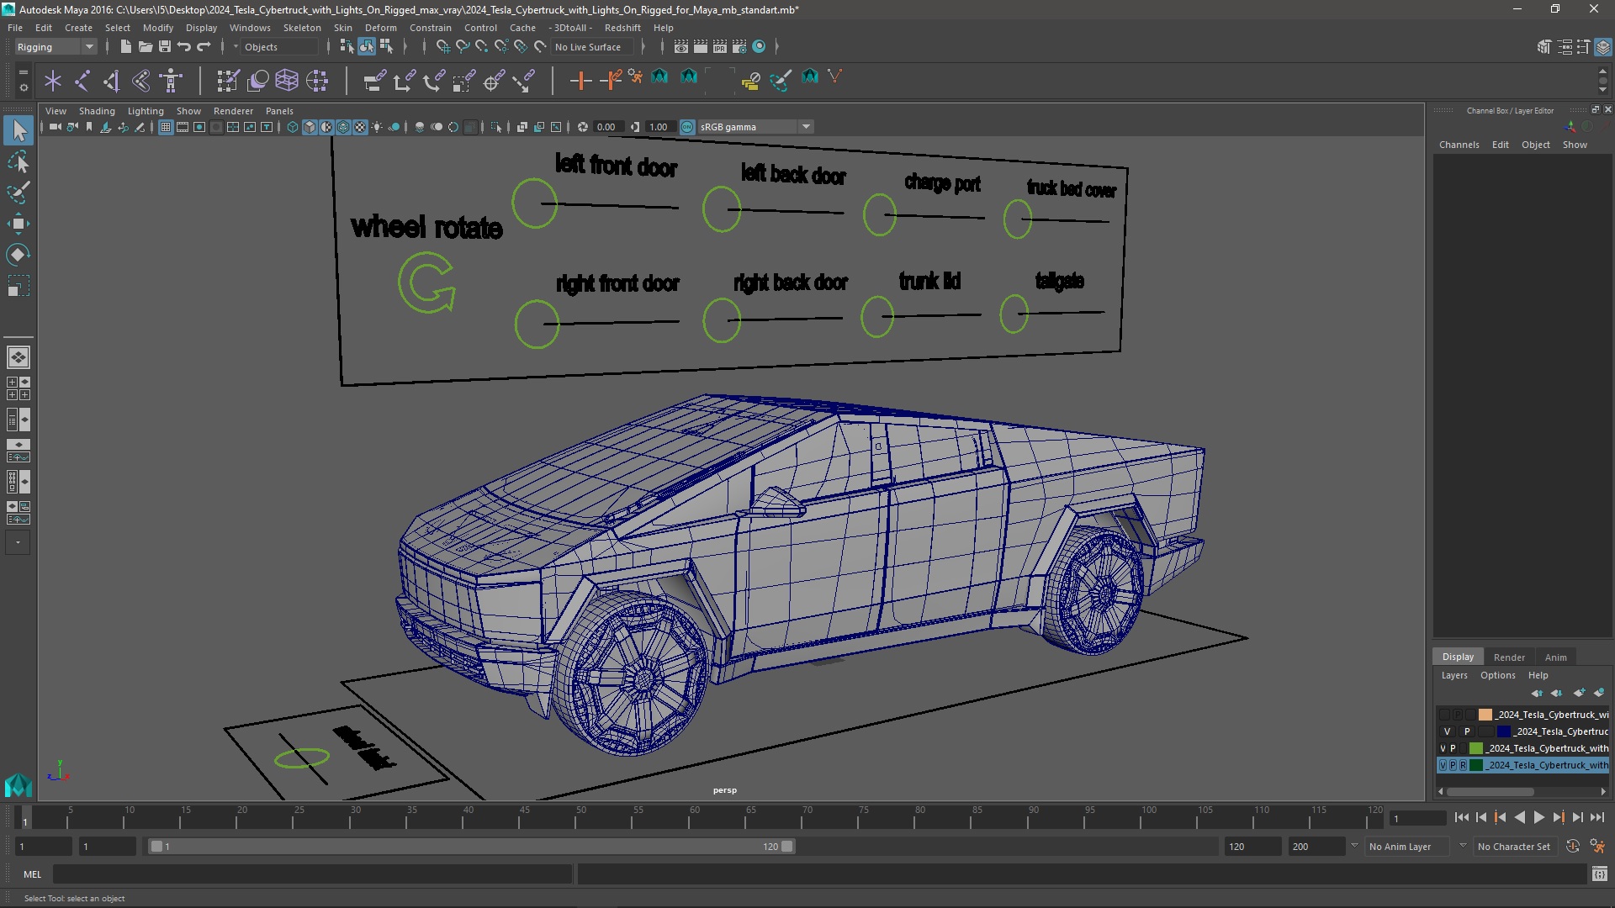Open the Render Settings icon
This screenshot has width=1615, height=908.
pos(739,47)
